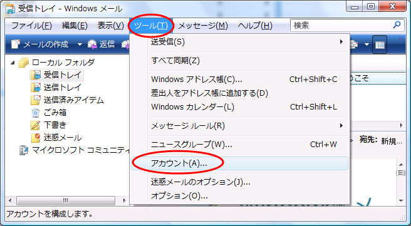
Task: Open the ファイル(F) menu
Action: click(32, 26)
